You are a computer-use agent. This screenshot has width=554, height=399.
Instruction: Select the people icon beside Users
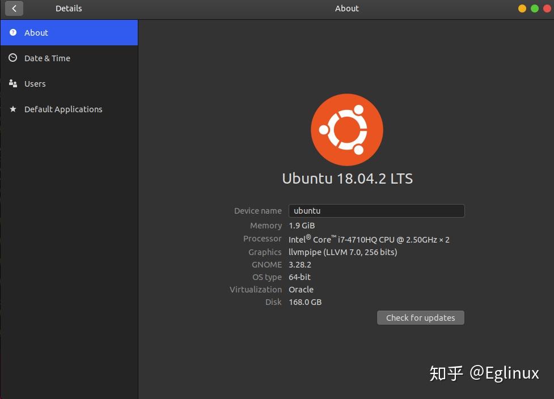click(13, 83)
